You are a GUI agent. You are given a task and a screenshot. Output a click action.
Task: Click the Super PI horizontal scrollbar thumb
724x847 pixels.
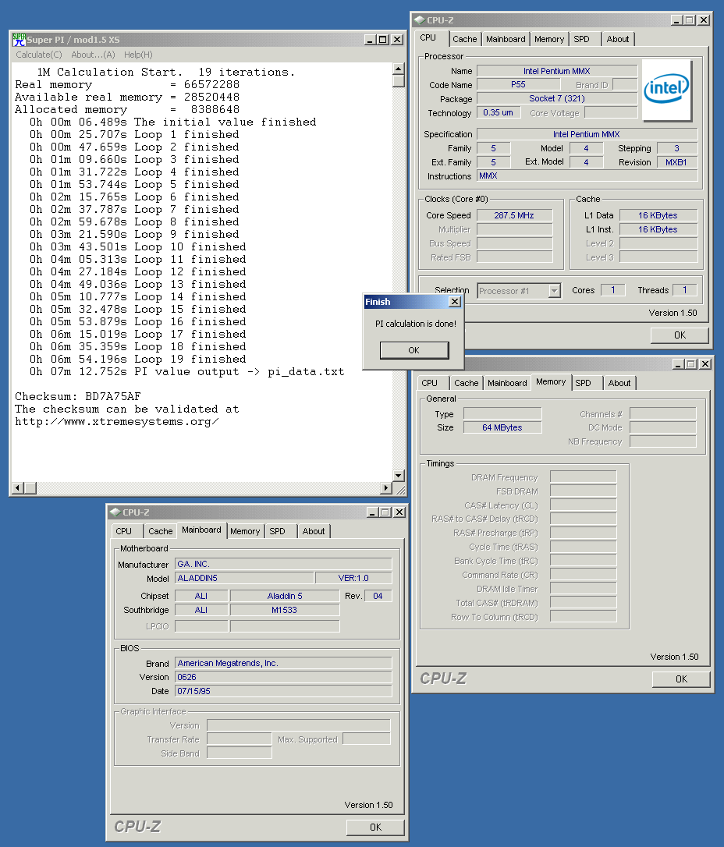(30, 487)
